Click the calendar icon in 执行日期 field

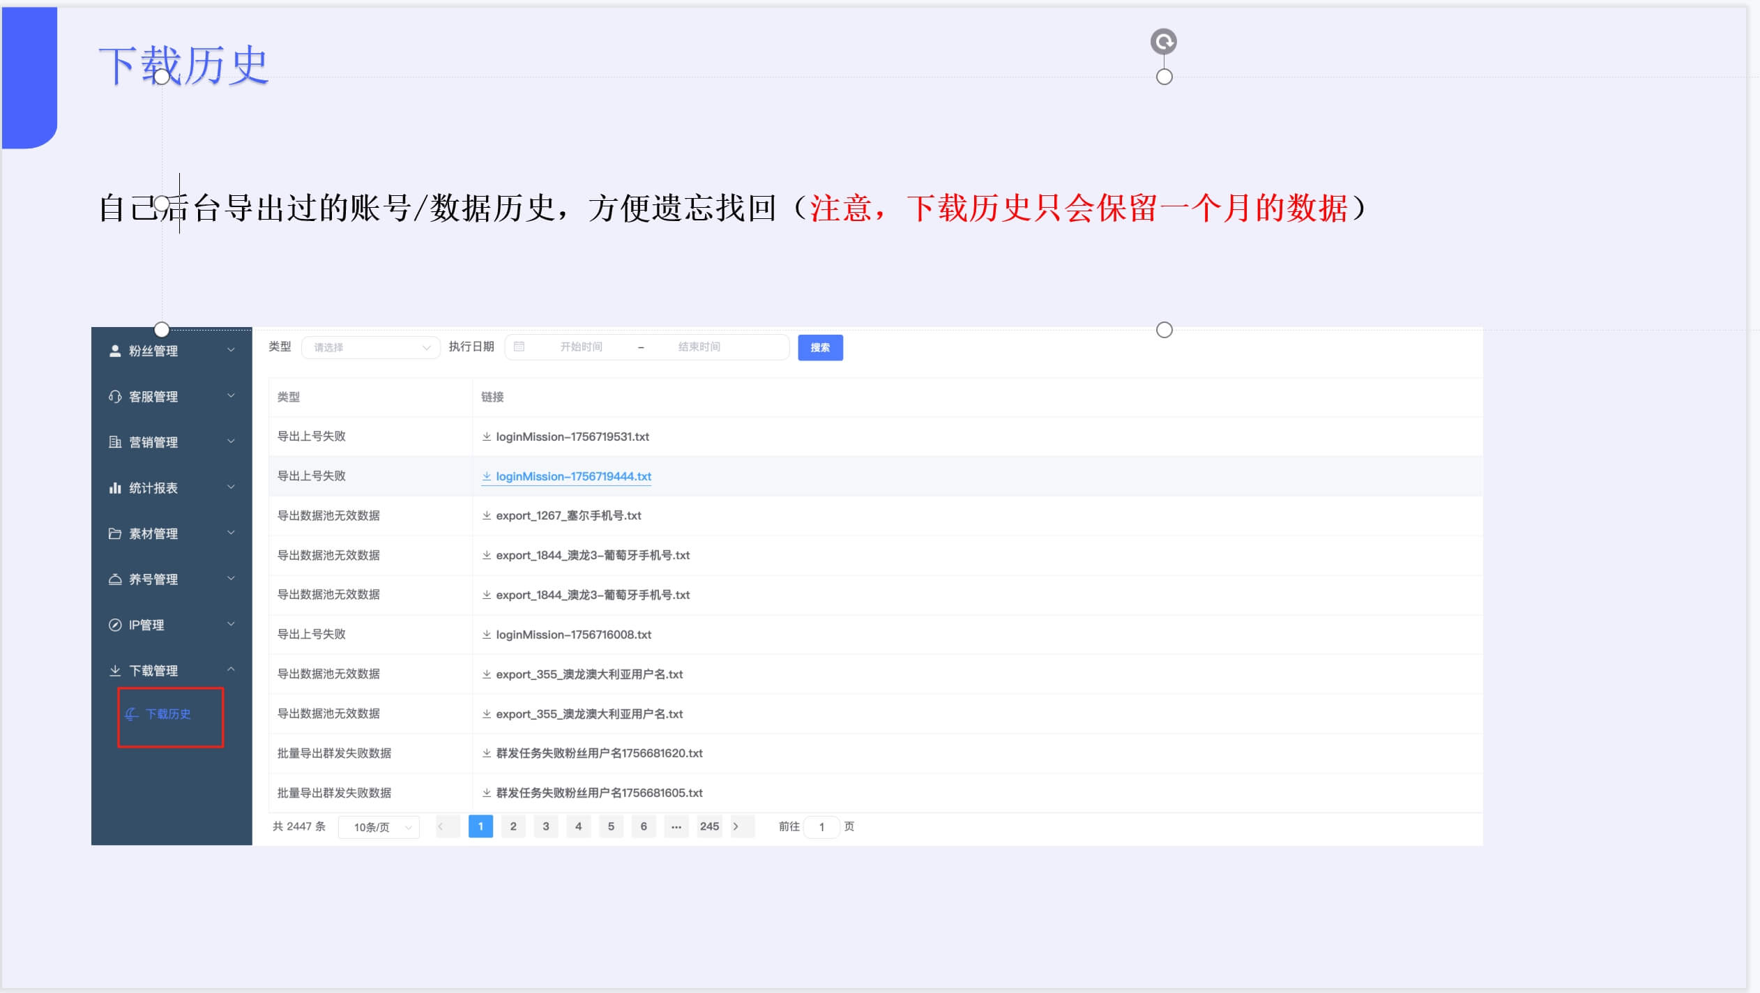[519, 347]
